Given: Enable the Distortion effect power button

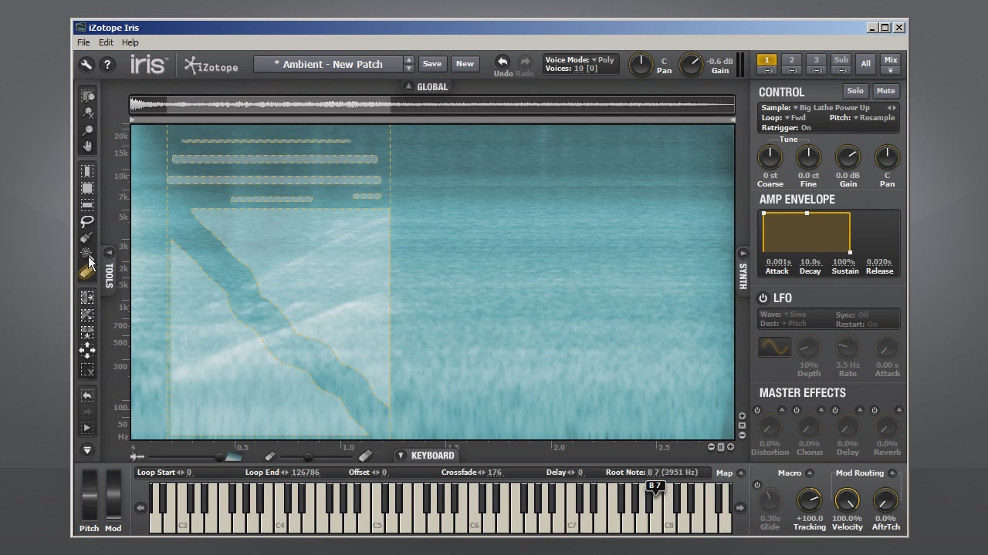Looking at the screenshot, I should point(757,410).
